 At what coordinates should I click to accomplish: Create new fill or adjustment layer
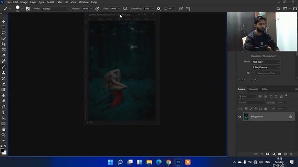pos(274,154)
